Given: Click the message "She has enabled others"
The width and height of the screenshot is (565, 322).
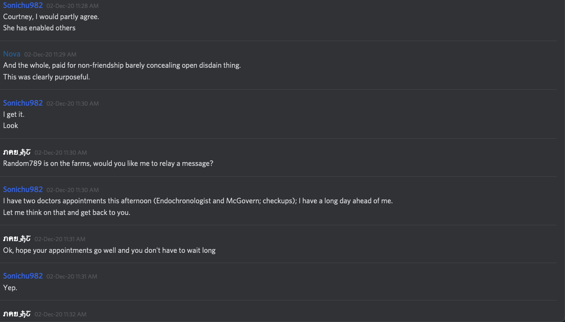Looking at the screenshot, I should (39, 28).
